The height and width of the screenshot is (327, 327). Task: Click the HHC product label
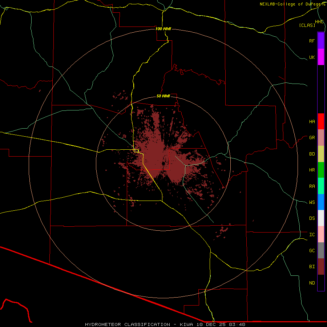pos(319,22)
